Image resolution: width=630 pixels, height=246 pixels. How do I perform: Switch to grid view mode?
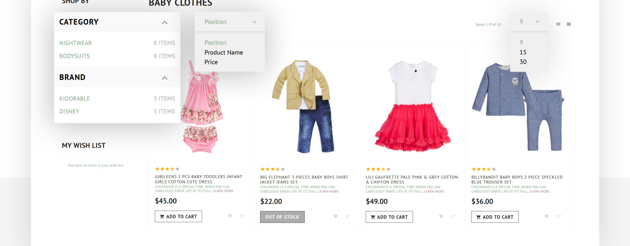pos(558,24)
